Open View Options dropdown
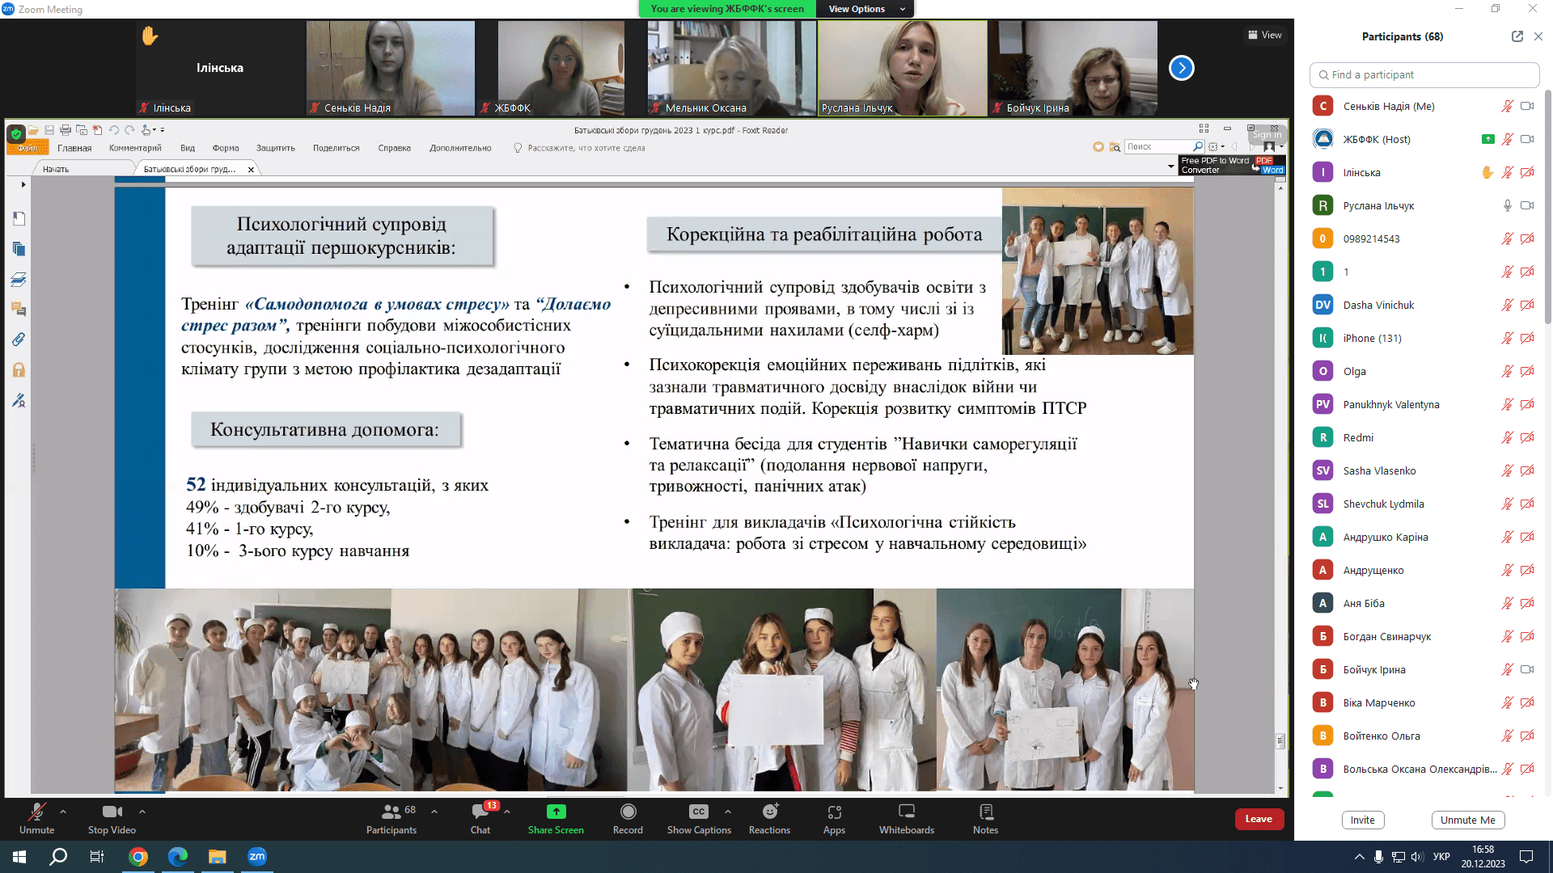Viewport: 1553px width, 873px height. coord(865,9)
